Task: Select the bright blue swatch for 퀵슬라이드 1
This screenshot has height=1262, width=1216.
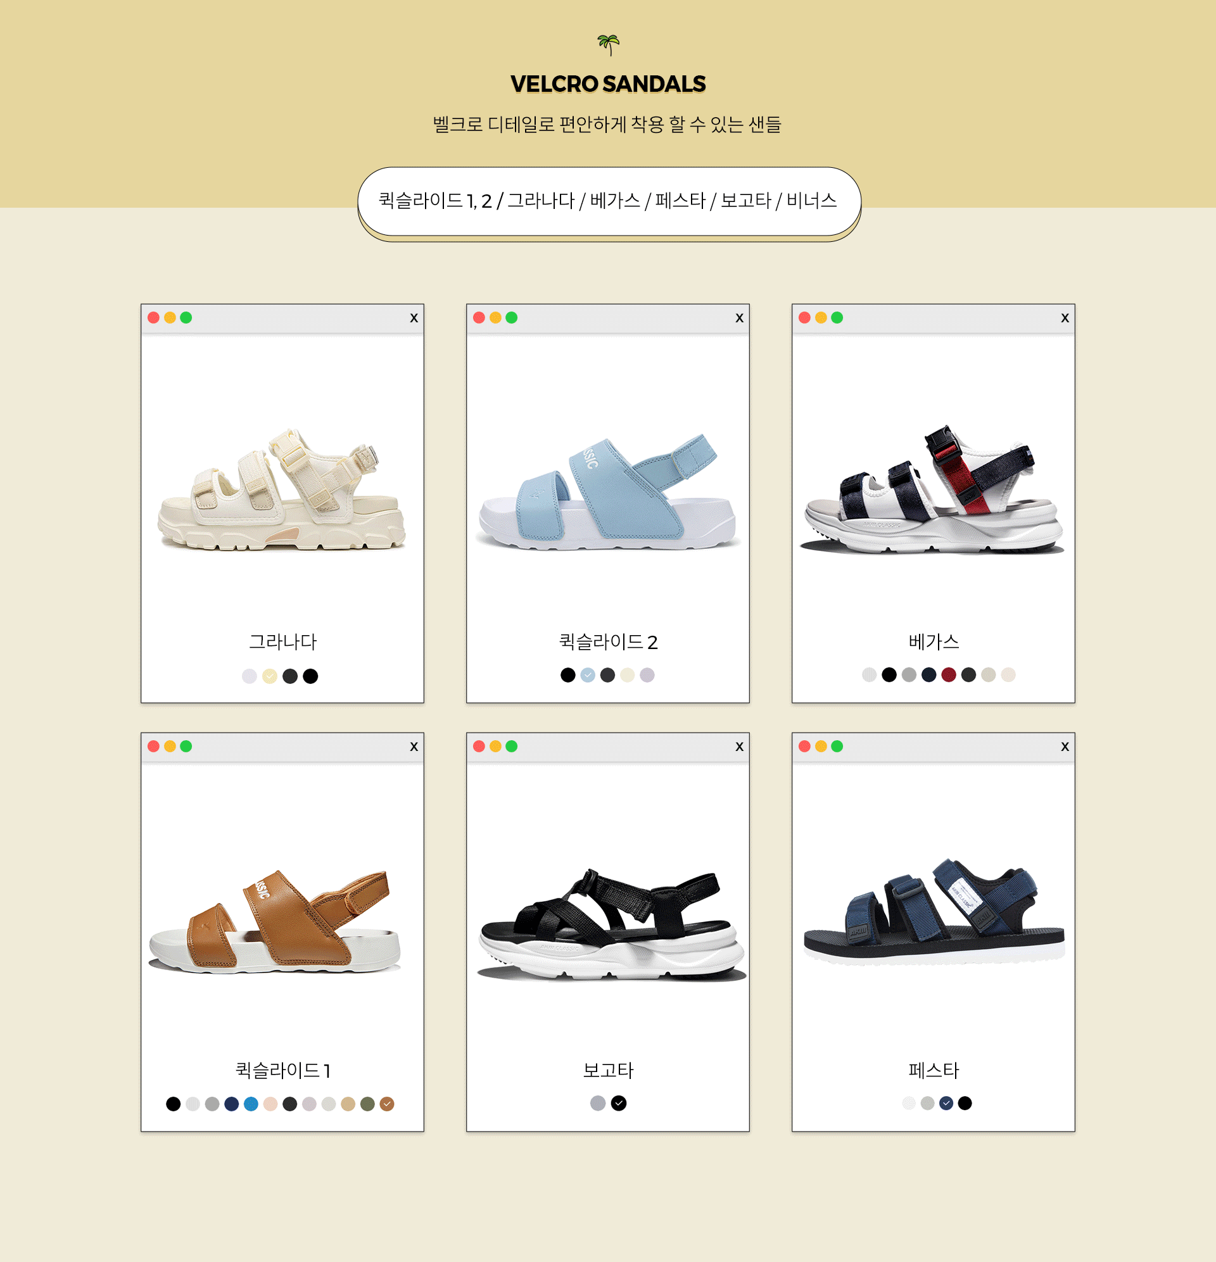Action: click(251, 1104)
